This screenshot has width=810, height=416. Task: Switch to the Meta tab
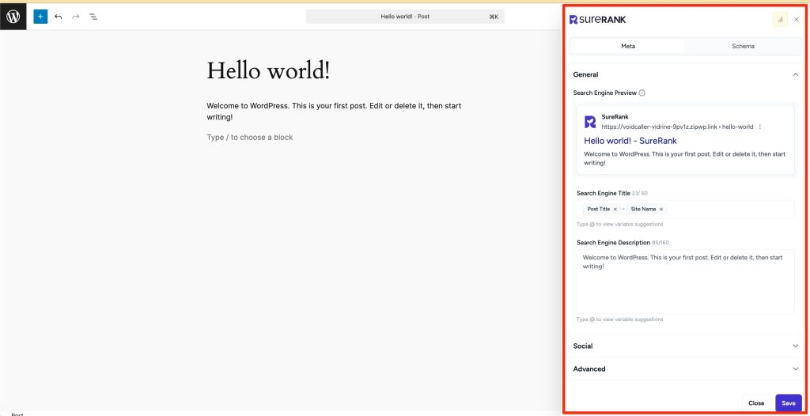(x=627, y=46)
